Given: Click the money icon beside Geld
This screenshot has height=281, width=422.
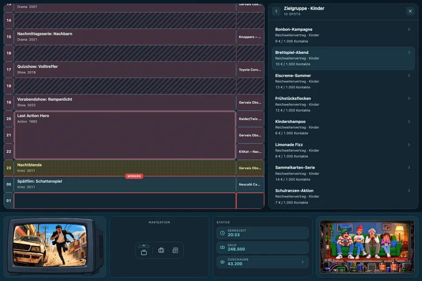Looking at the screenshot, I should pyautogui.click(x=222, y=247).
